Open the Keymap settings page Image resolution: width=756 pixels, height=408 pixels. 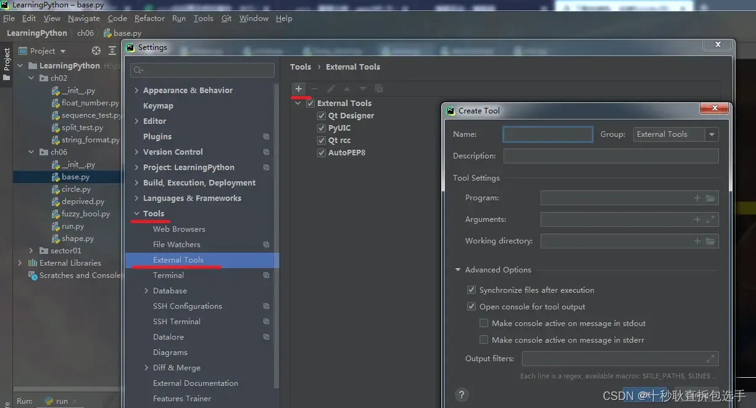(158, 106)
